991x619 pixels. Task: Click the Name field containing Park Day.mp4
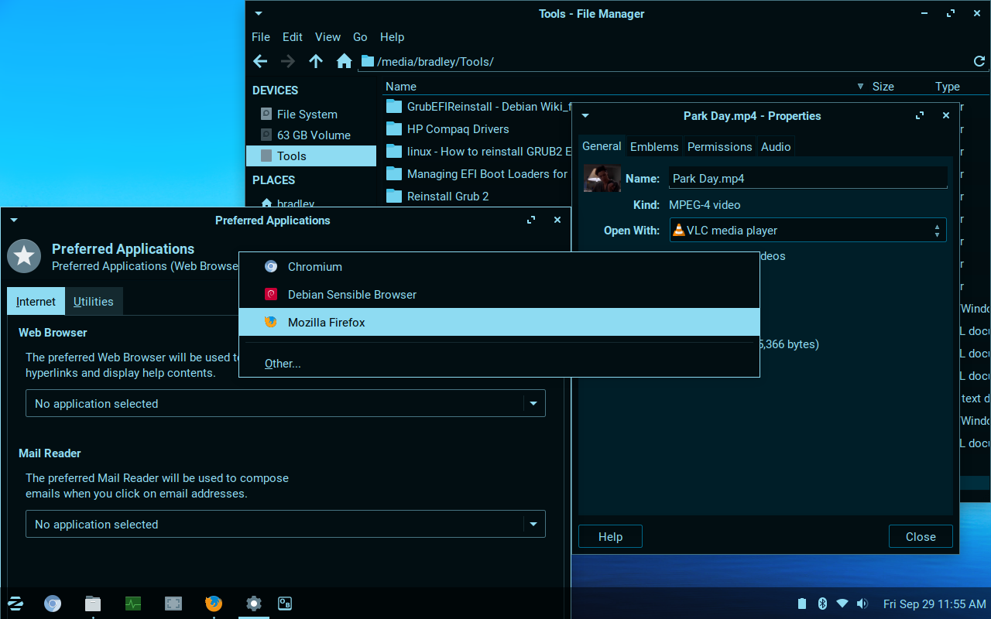coord(808,179)
